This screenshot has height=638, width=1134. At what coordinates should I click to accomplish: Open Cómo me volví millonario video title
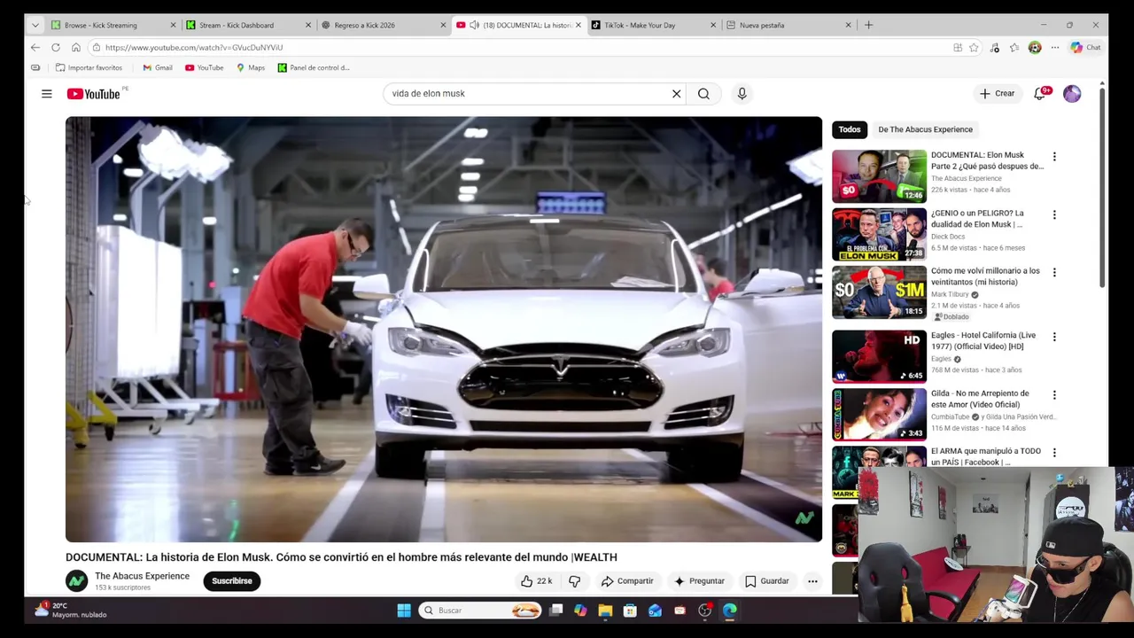pos(985,276)
